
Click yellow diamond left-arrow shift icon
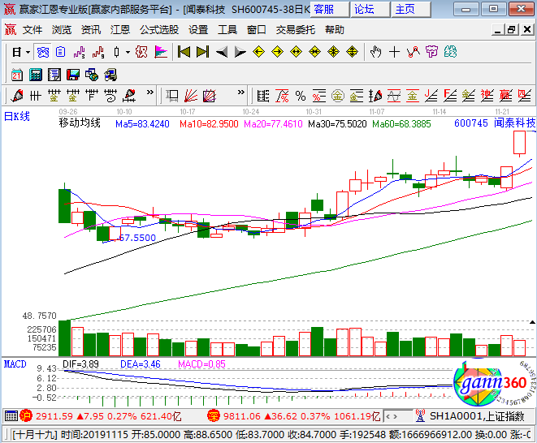click(x=258, y=52)
